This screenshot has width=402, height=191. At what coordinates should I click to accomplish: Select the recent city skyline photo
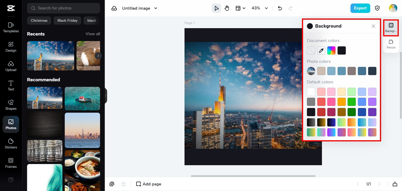click(x=51, y=56)
